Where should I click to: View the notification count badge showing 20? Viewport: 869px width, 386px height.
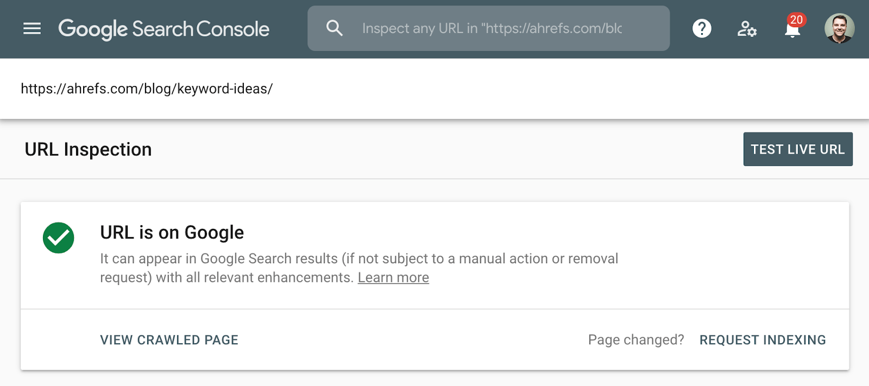tap(796, 20)
